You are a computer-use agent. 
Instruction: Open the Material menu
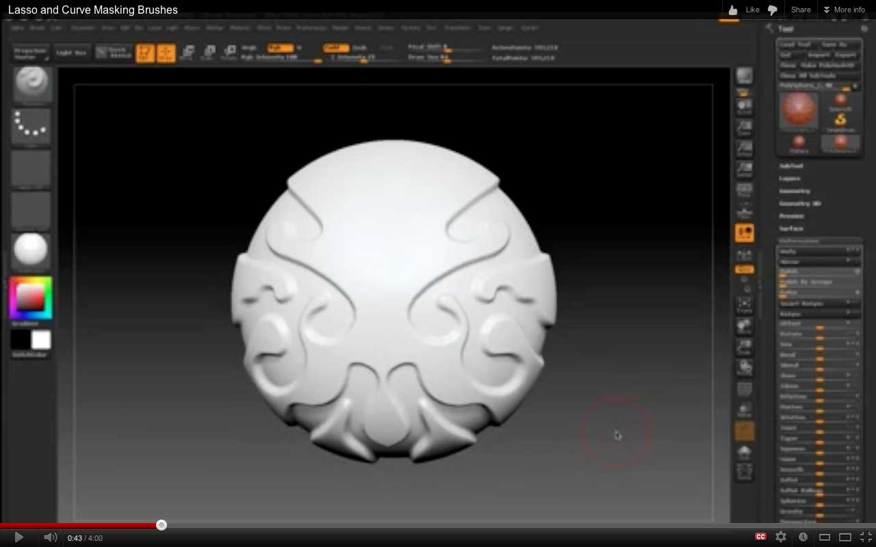pos(240,28)
